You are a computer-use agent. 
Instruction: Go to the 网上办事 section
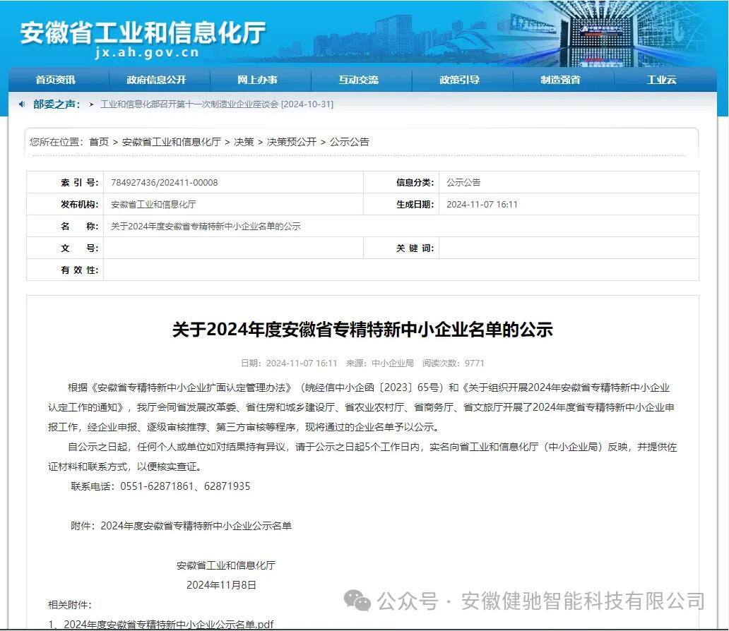click(257, 80)
